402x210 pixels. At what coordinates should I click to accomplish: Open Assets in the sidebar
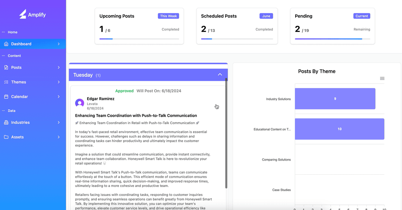click(x=33, y=137)
